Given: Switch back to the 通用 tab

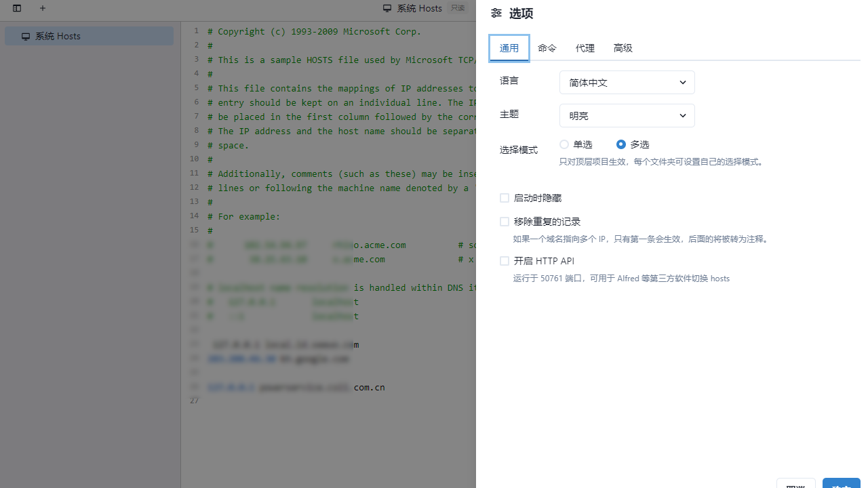Looking at the screenshot, I should (x=509, y=48).
